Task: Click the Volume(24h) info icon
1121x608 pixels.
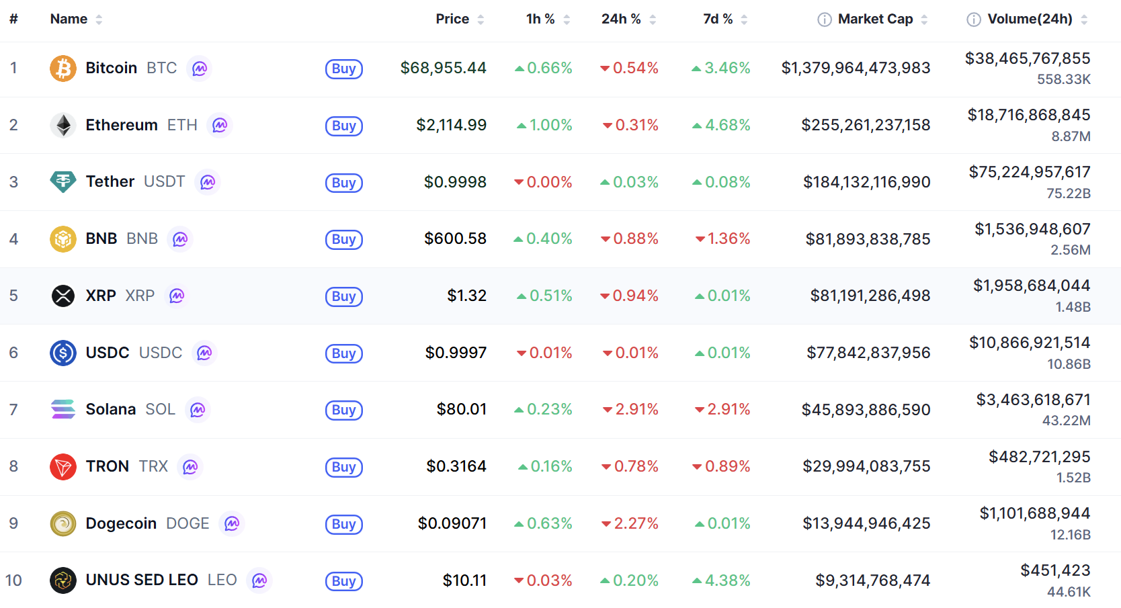Action: [973, 19]
